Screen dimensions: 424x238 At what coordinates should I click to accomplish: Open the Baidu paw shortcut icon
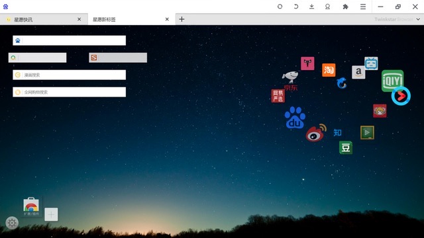295,118
